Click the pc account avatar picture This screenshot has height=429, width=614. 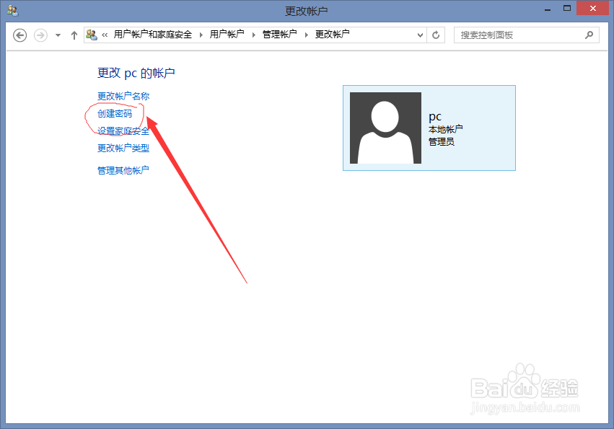click(x=385, y=128)
